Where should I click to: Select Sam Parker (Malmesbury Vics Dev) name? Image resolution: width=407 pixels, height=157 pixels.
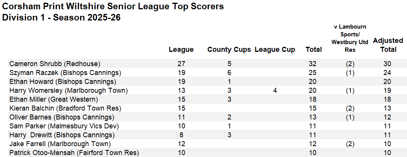64,126
